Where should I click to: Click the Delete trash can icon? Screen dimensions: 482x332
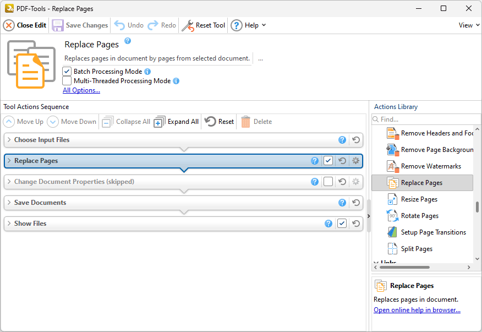pos(245,122)
